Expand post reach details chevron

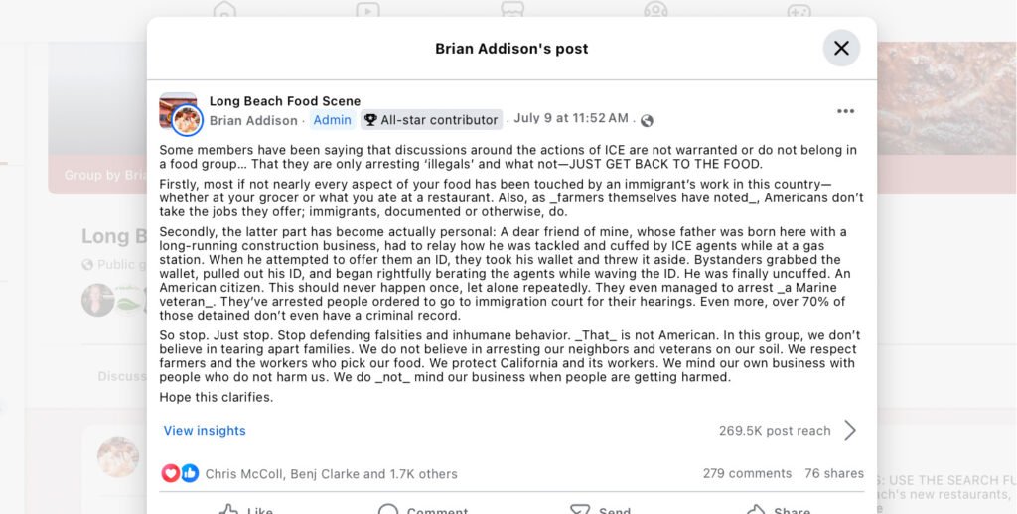coord(850,430)
